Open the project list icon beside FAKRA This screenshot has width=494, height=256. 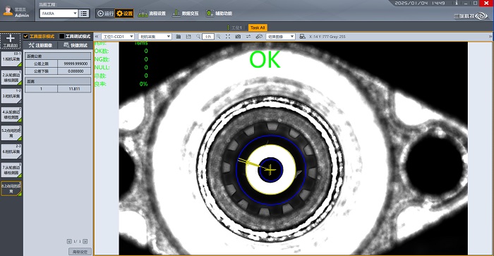point(84,13)
